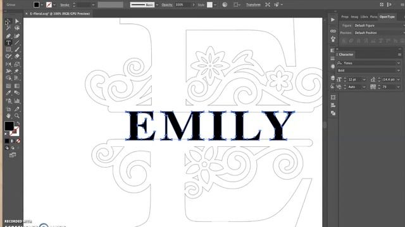This screenshot has width=405, height=227.
Task: Select the Eraser tool
Action: click(17, 56)
